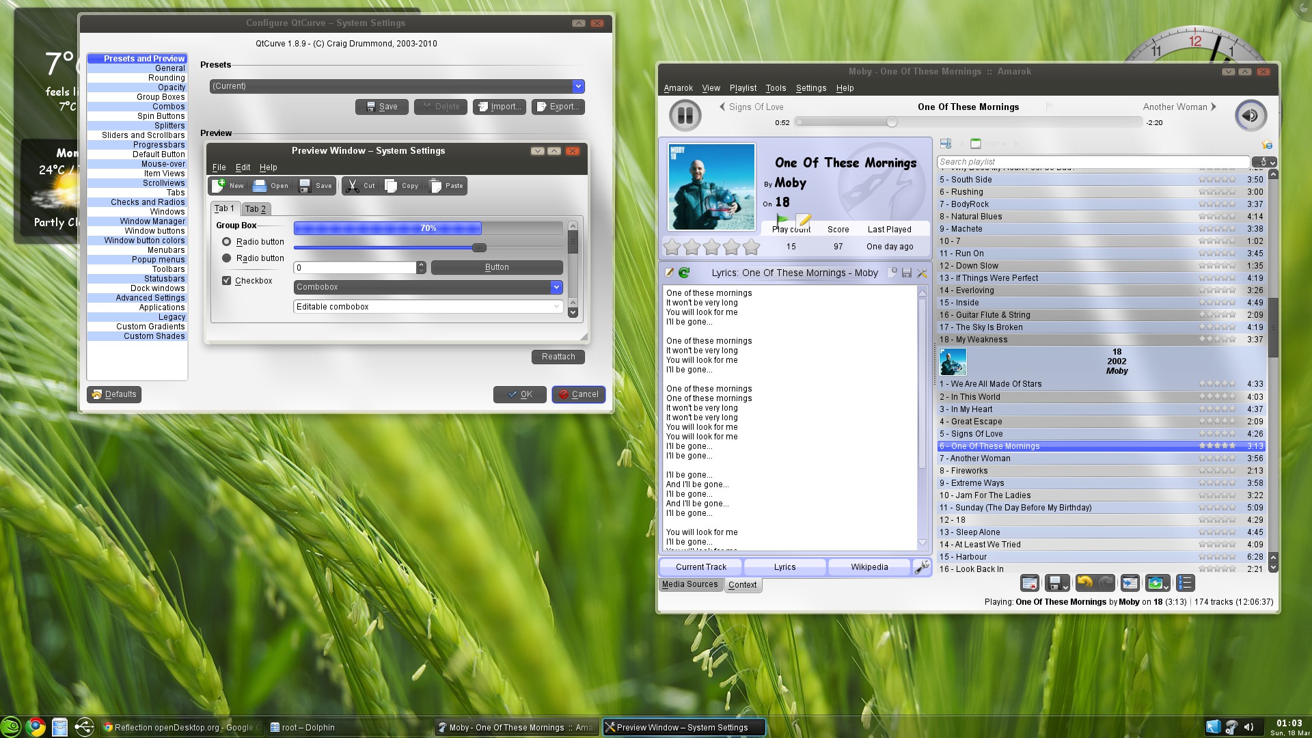
Task: Open the KDE application launcher
Action: 11,727
